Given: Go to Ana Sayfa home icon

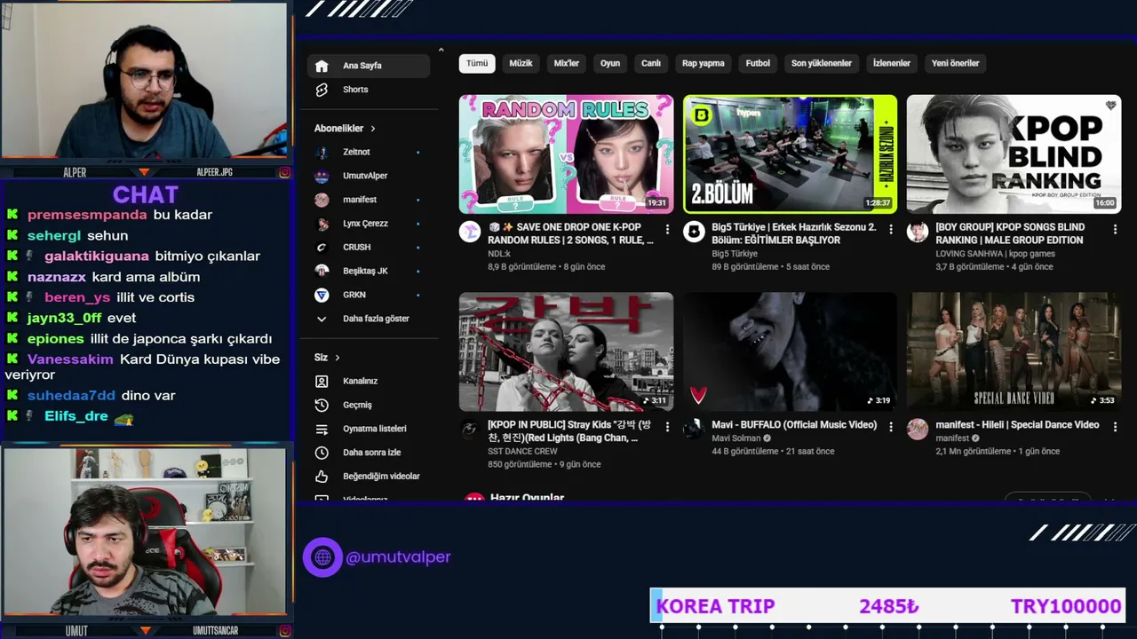Looking at the screenshot, I should pos(322,66).
